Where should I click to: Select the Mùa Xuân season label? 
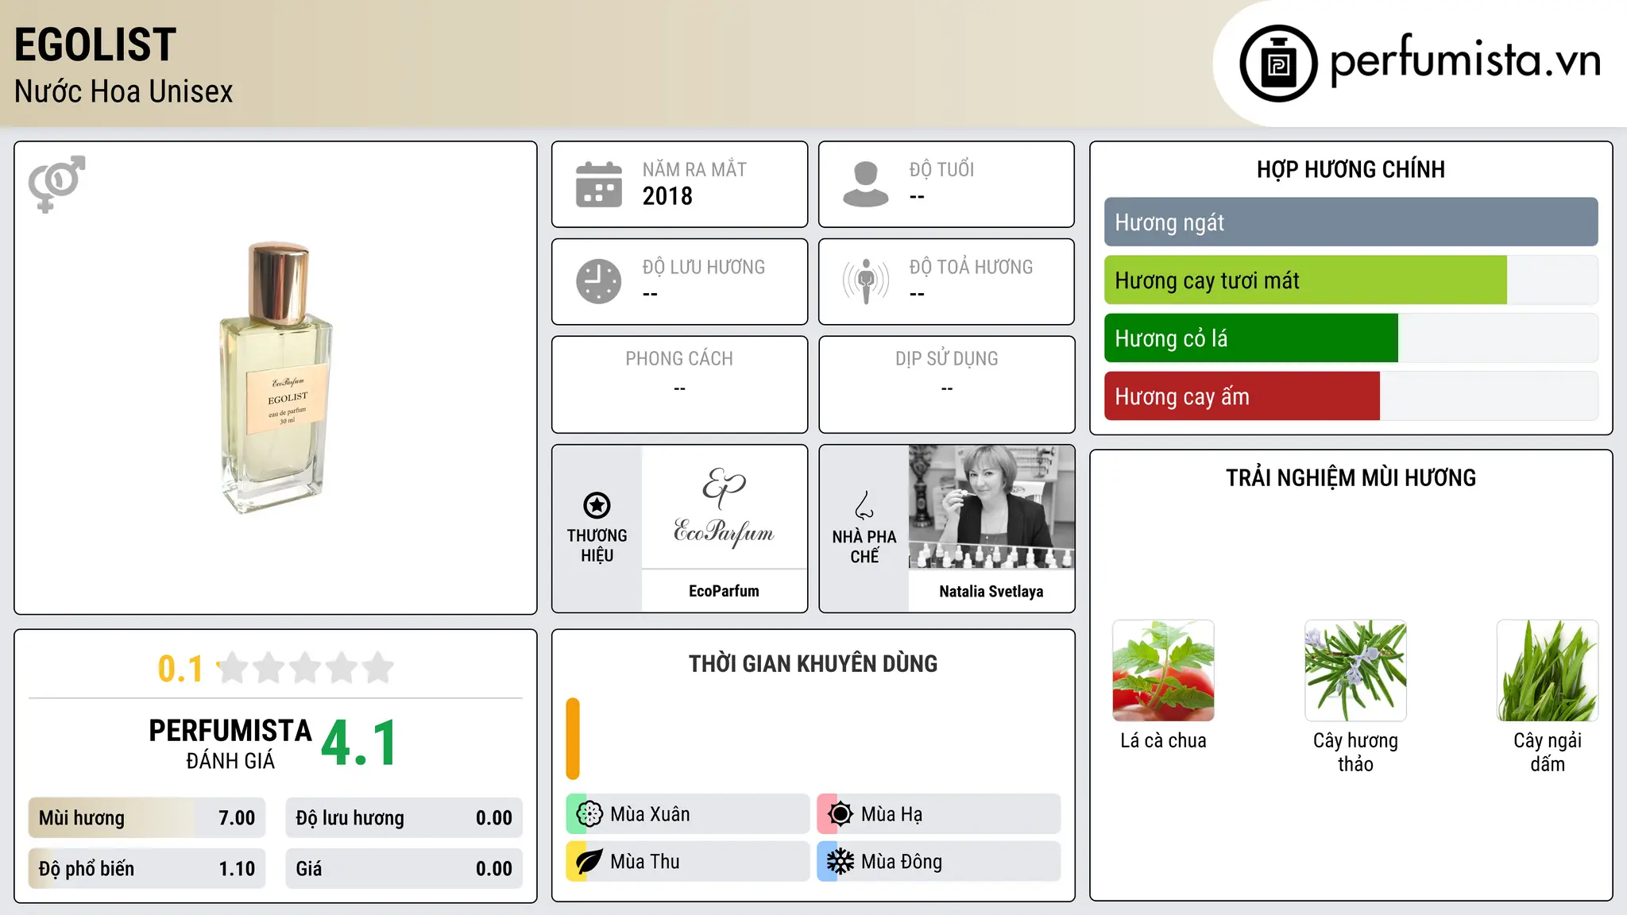(x=650, y=814)
